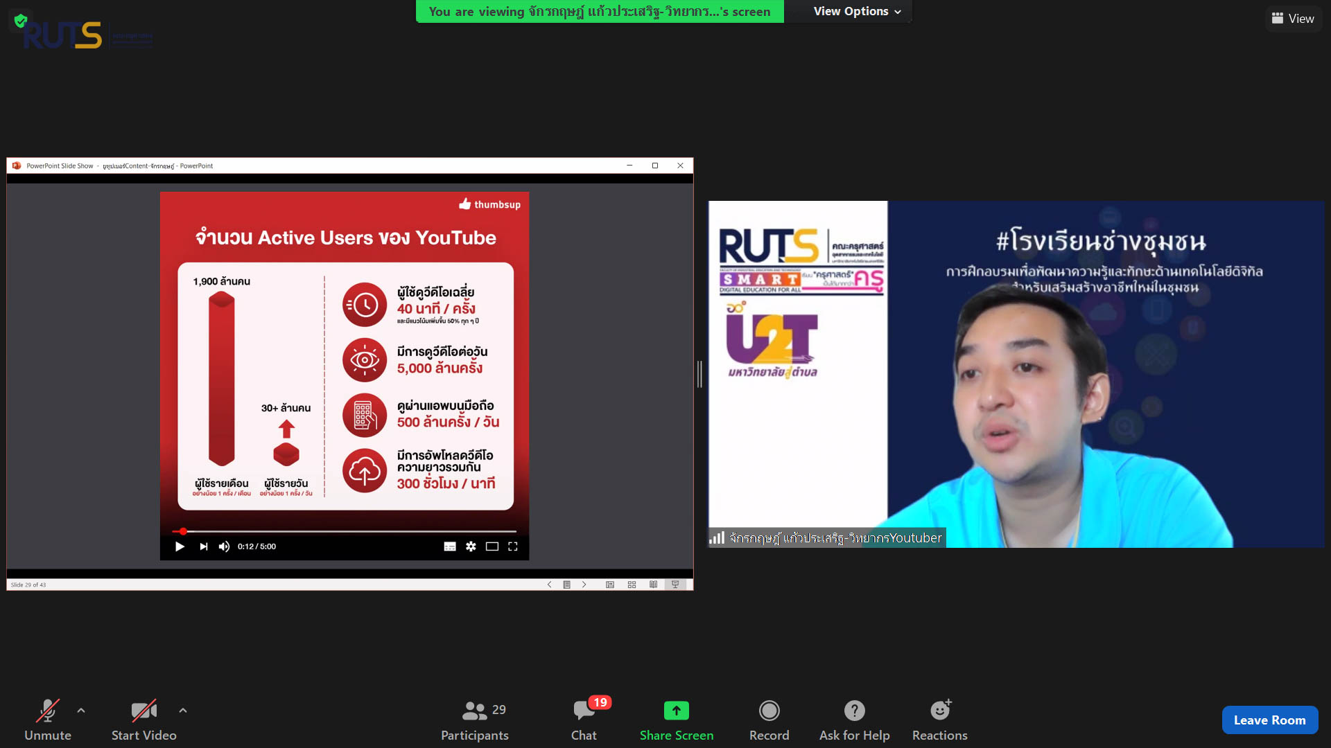Image resolution: width=1331 pixels, height=748 pixels.
Task: Open see all slides icon
Action: 566,585
